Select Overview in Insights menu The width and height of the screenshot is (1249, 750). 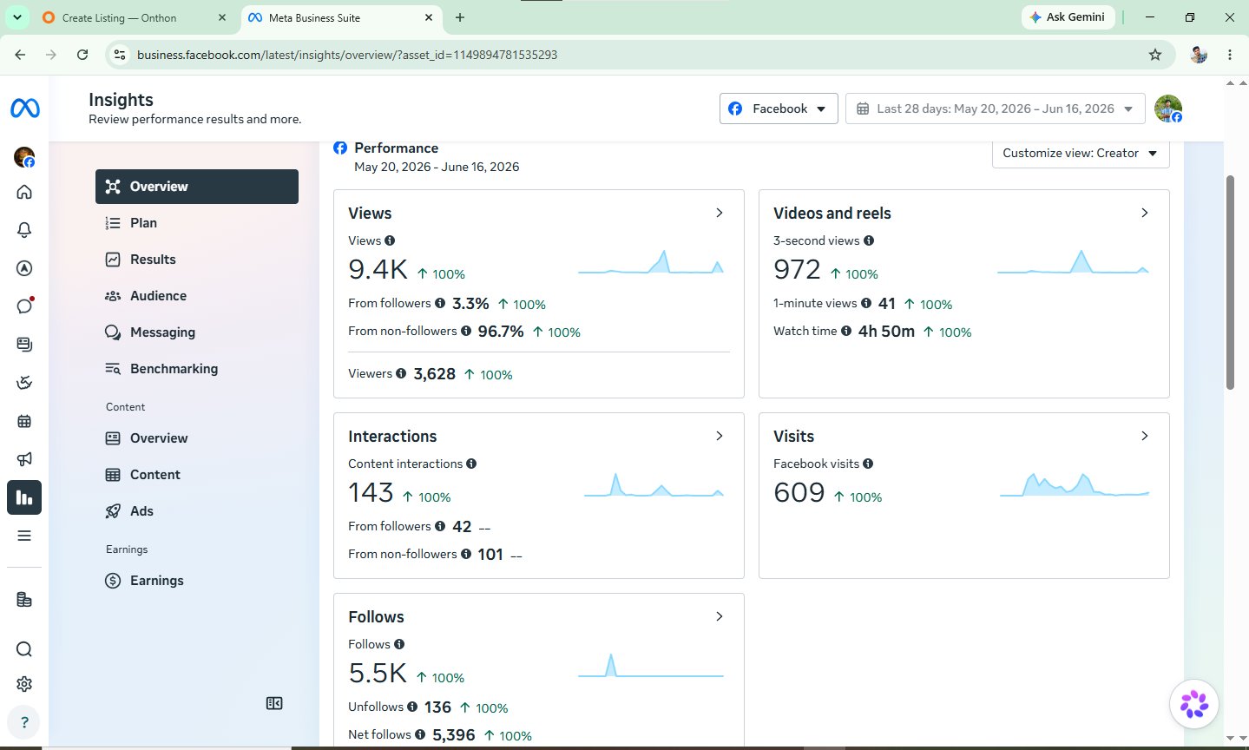point(197,187)
